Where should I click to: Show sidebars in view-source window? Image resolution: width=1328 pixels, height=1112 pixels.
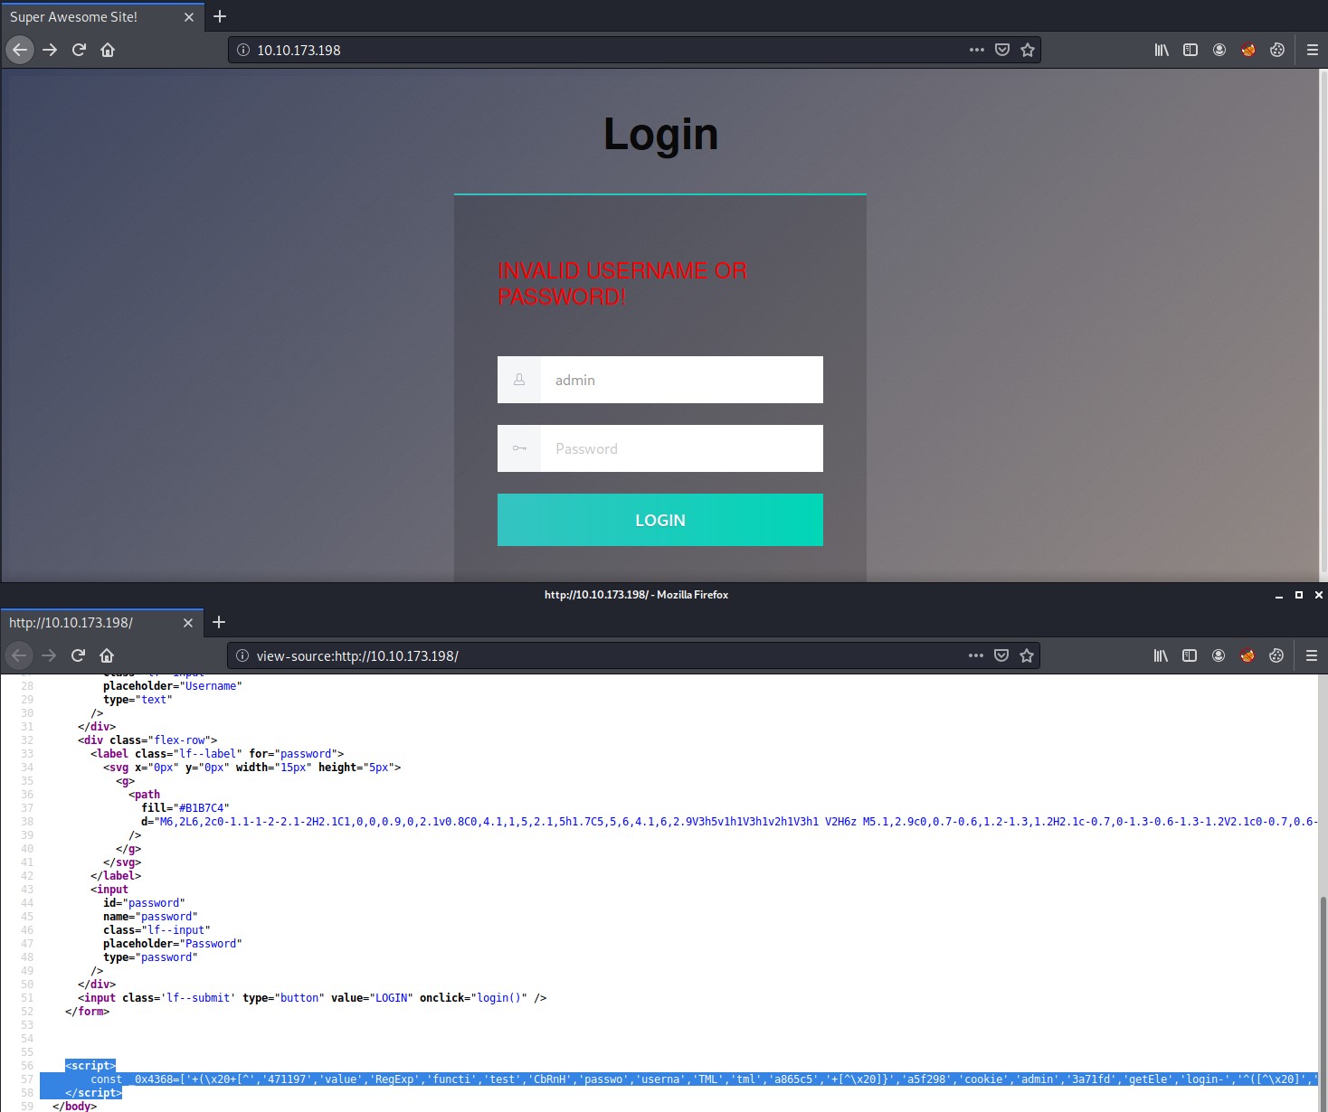tap(1190, 655)
